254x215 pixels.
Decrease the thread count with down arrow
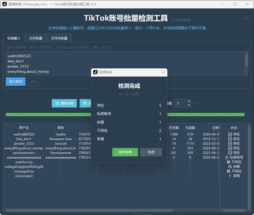[189, 105]
